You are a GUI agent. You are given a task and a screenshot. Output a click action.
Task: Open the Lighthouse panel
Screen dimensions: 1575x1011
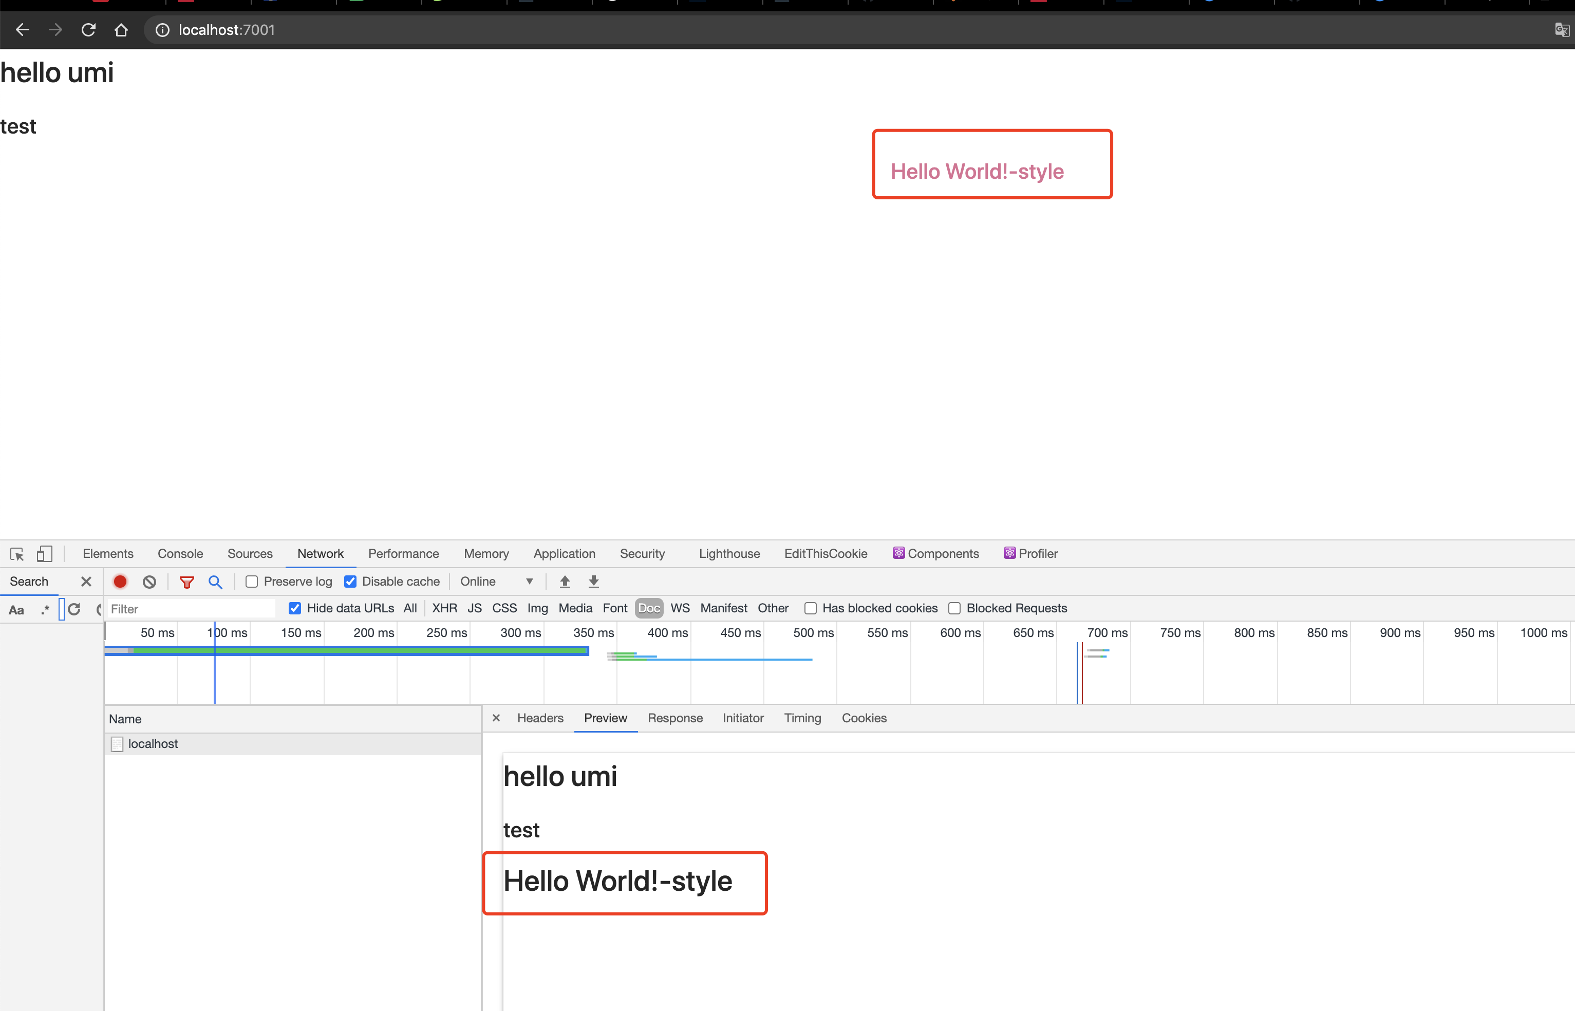[x=729, y=553]
